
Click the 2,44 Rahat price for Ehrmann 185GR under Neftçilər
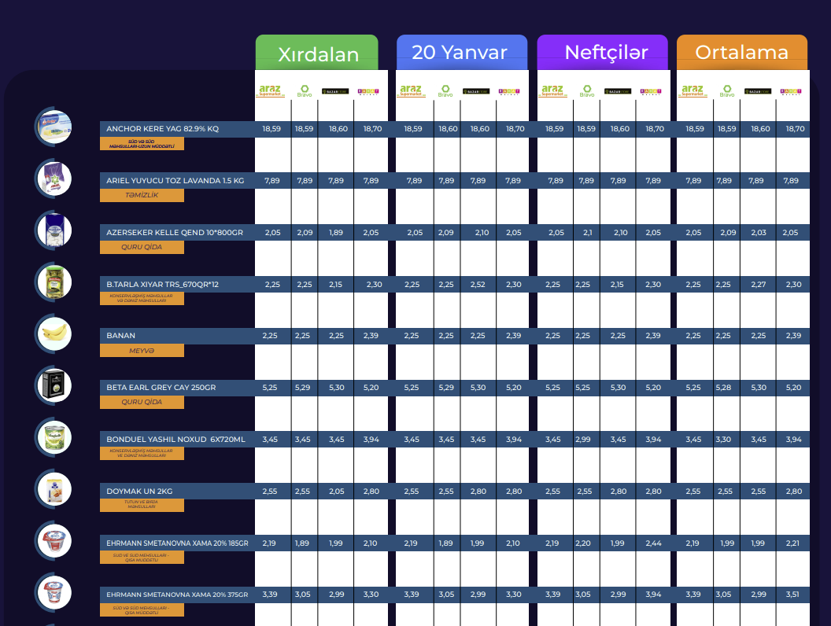(x=653, y=543)
